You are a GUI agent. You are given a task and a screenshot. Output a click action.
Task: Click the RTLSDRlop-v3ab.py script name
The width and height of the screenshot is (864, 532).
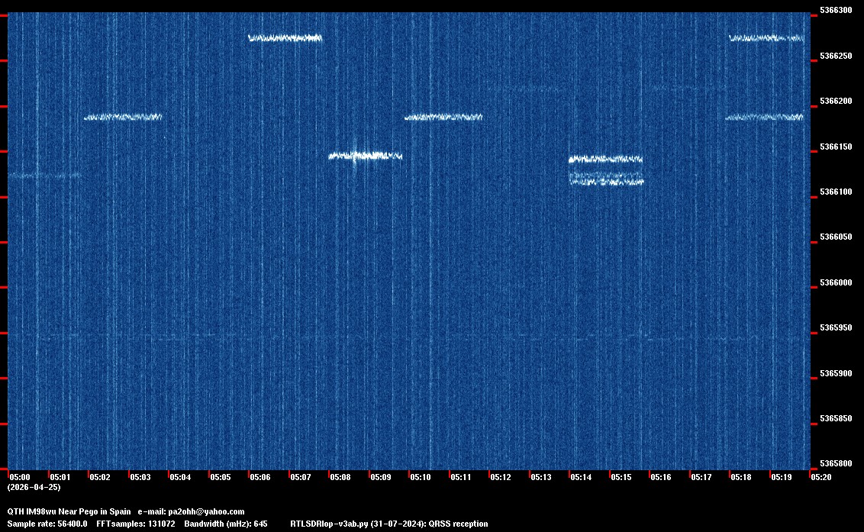click(x=329, y=524)
